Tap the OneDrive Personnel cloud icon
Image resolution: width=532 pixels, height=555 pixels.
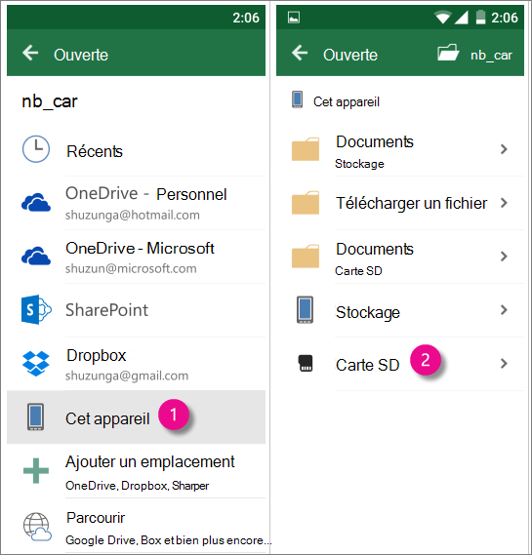pos(36,203)
